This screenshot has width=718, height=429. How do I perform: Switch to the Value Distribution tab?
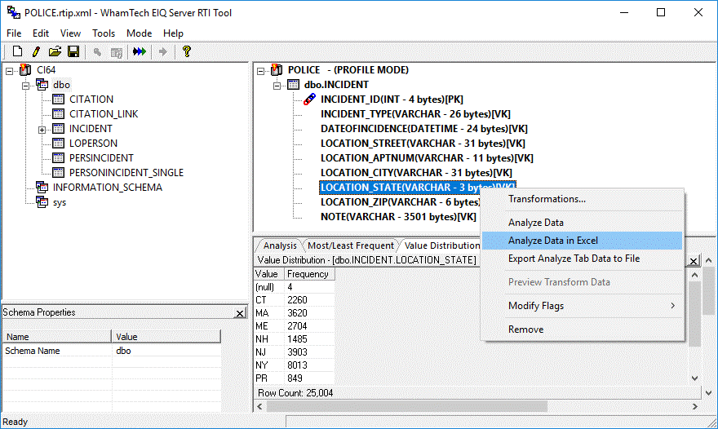(441, 245)
